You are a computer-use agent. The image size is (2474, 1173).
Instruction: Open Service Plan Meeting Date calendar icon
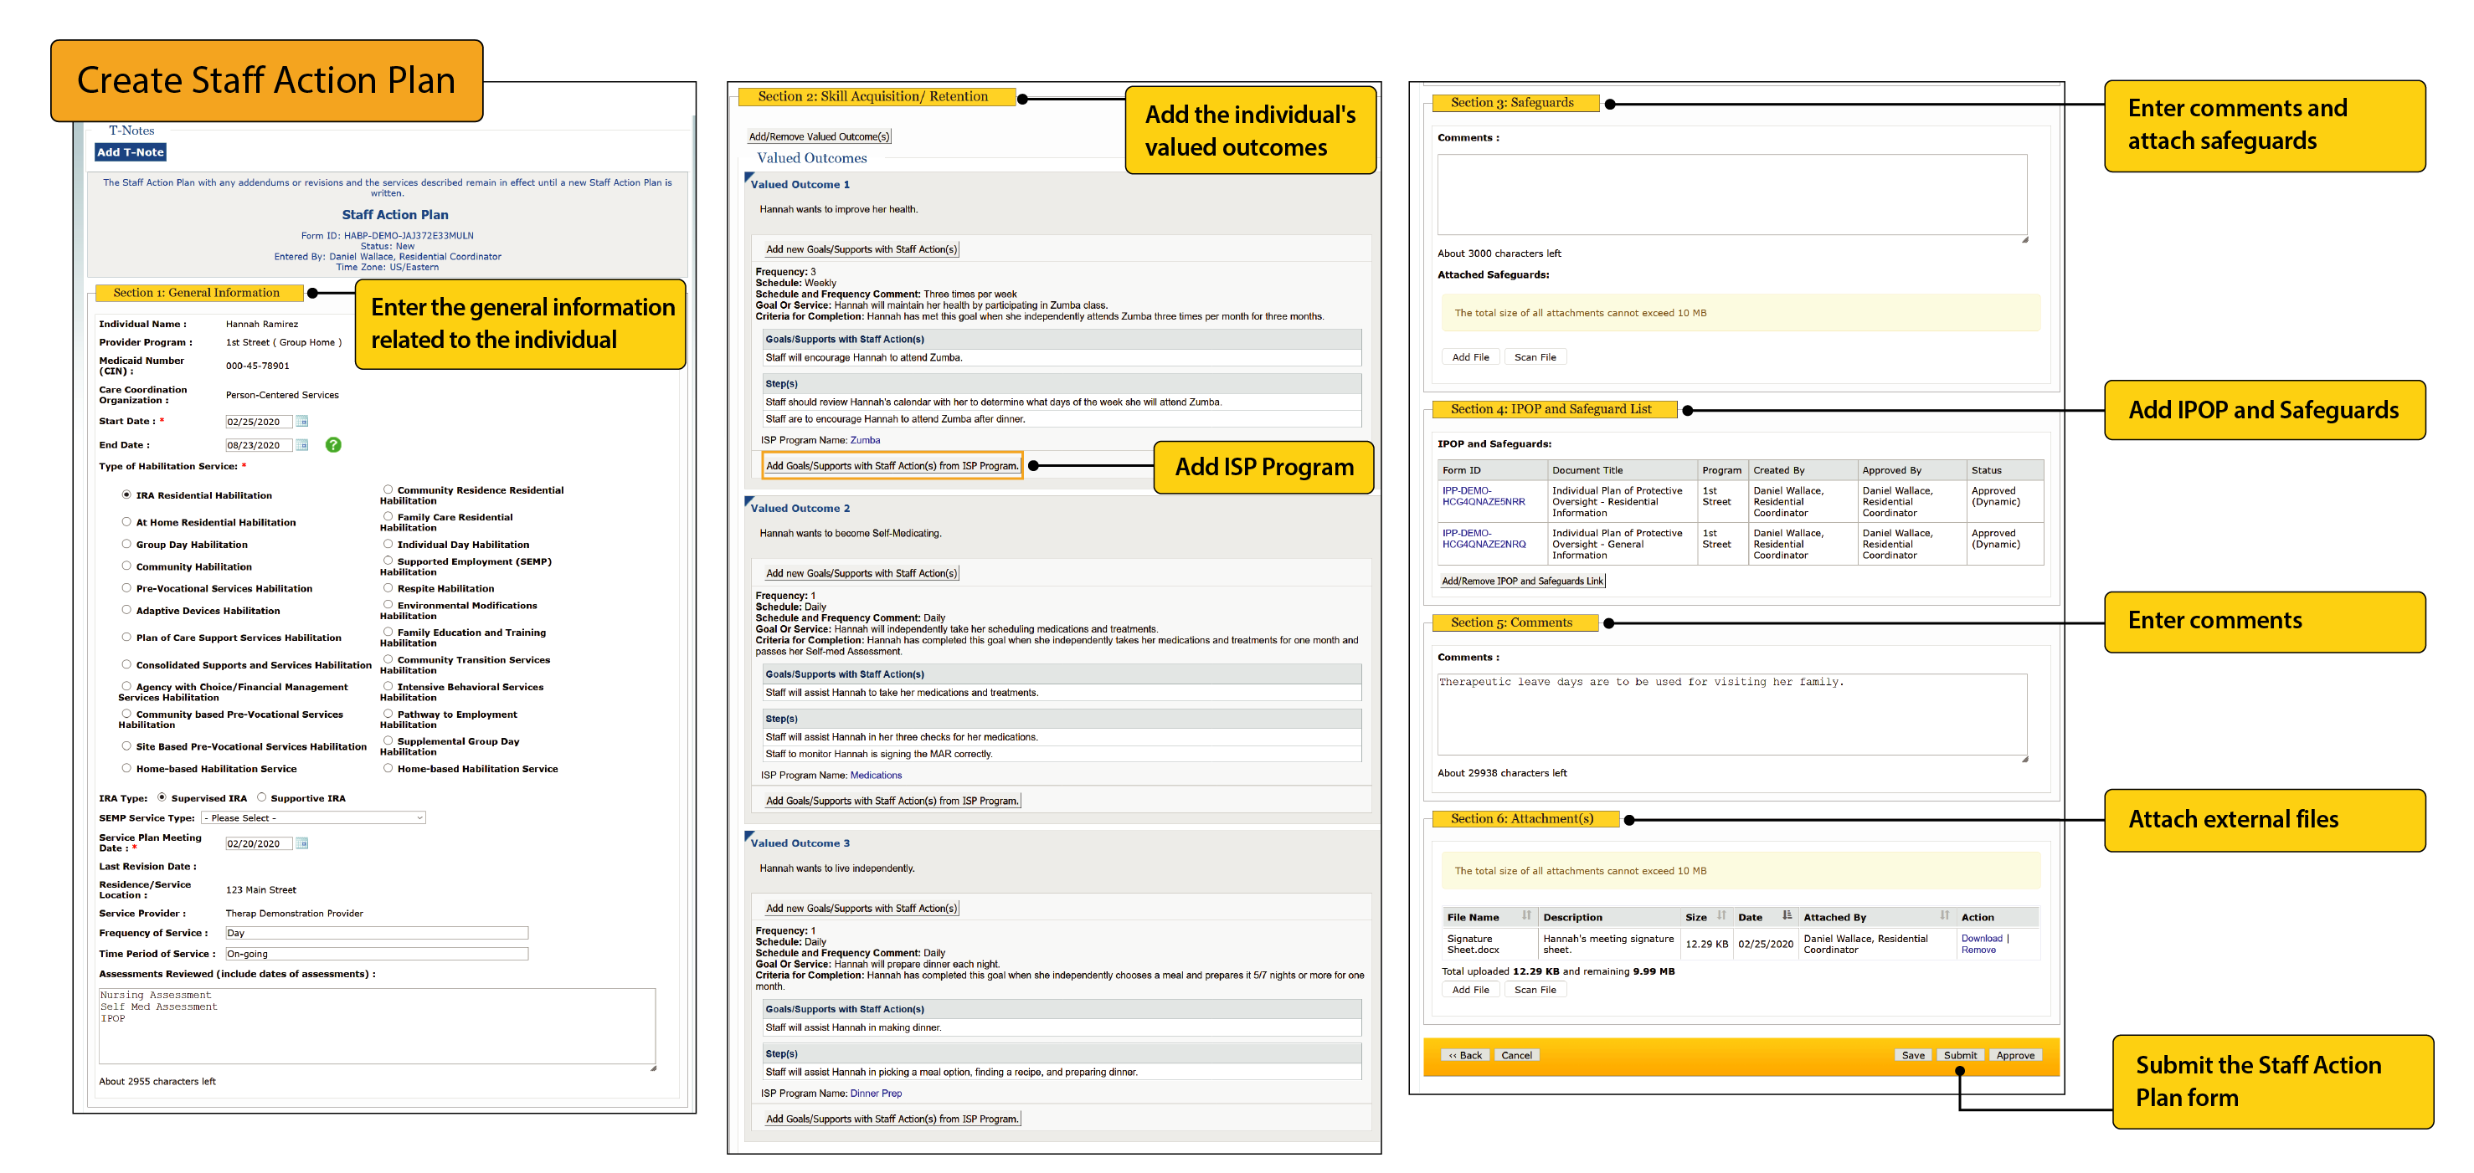point(302,843)
